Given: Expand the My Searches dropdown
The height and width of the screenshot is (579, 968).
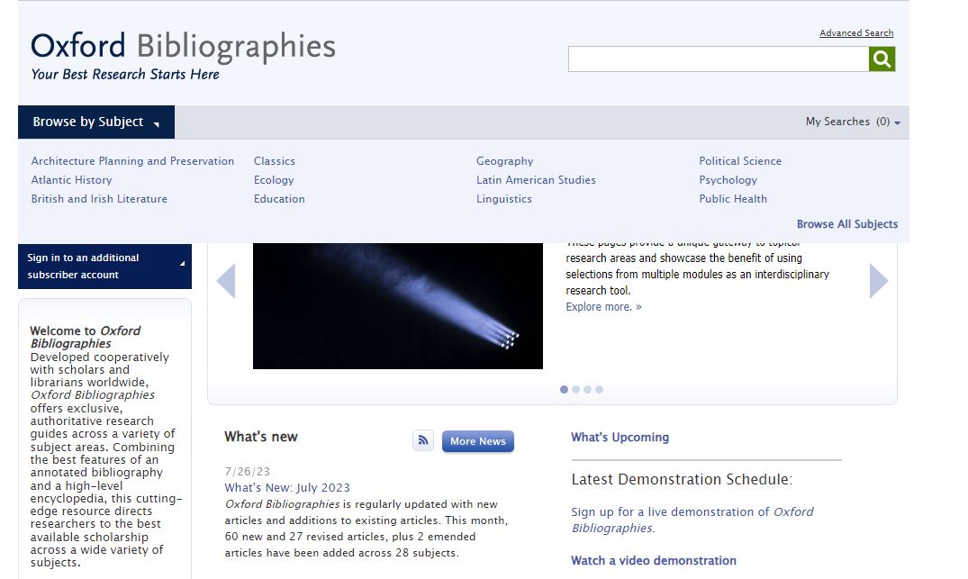Looking at the screenshot, I should (x=853, y=122).
